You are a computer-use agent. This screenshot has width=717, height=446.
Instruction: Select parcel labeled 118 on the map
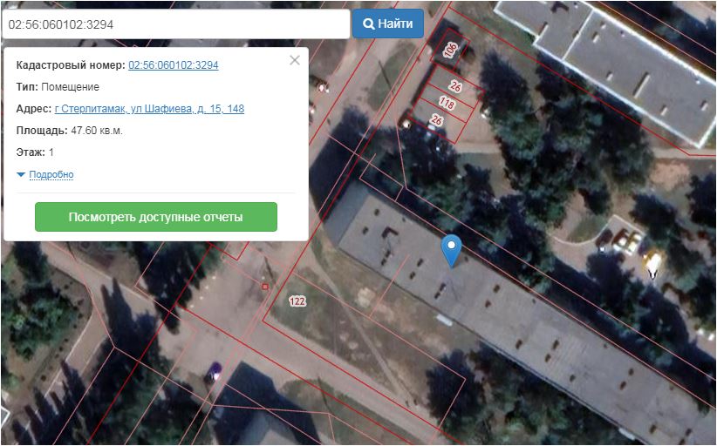(x=447, y=104)
